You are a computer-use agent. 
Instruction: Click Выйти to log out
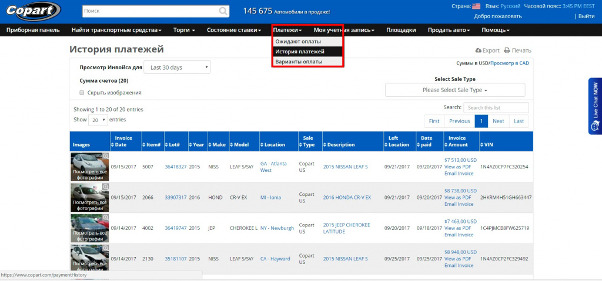tap(587, 16)
